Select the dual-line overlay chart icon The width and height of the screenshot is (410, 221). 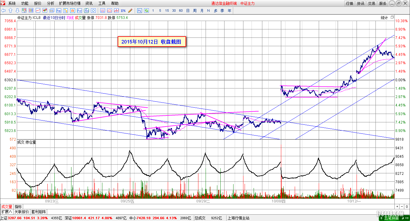[102, 10]
